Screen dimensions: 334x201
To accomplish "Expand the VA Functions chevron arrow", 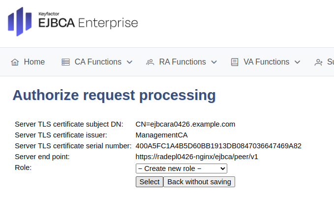I will tap(297, 62).
